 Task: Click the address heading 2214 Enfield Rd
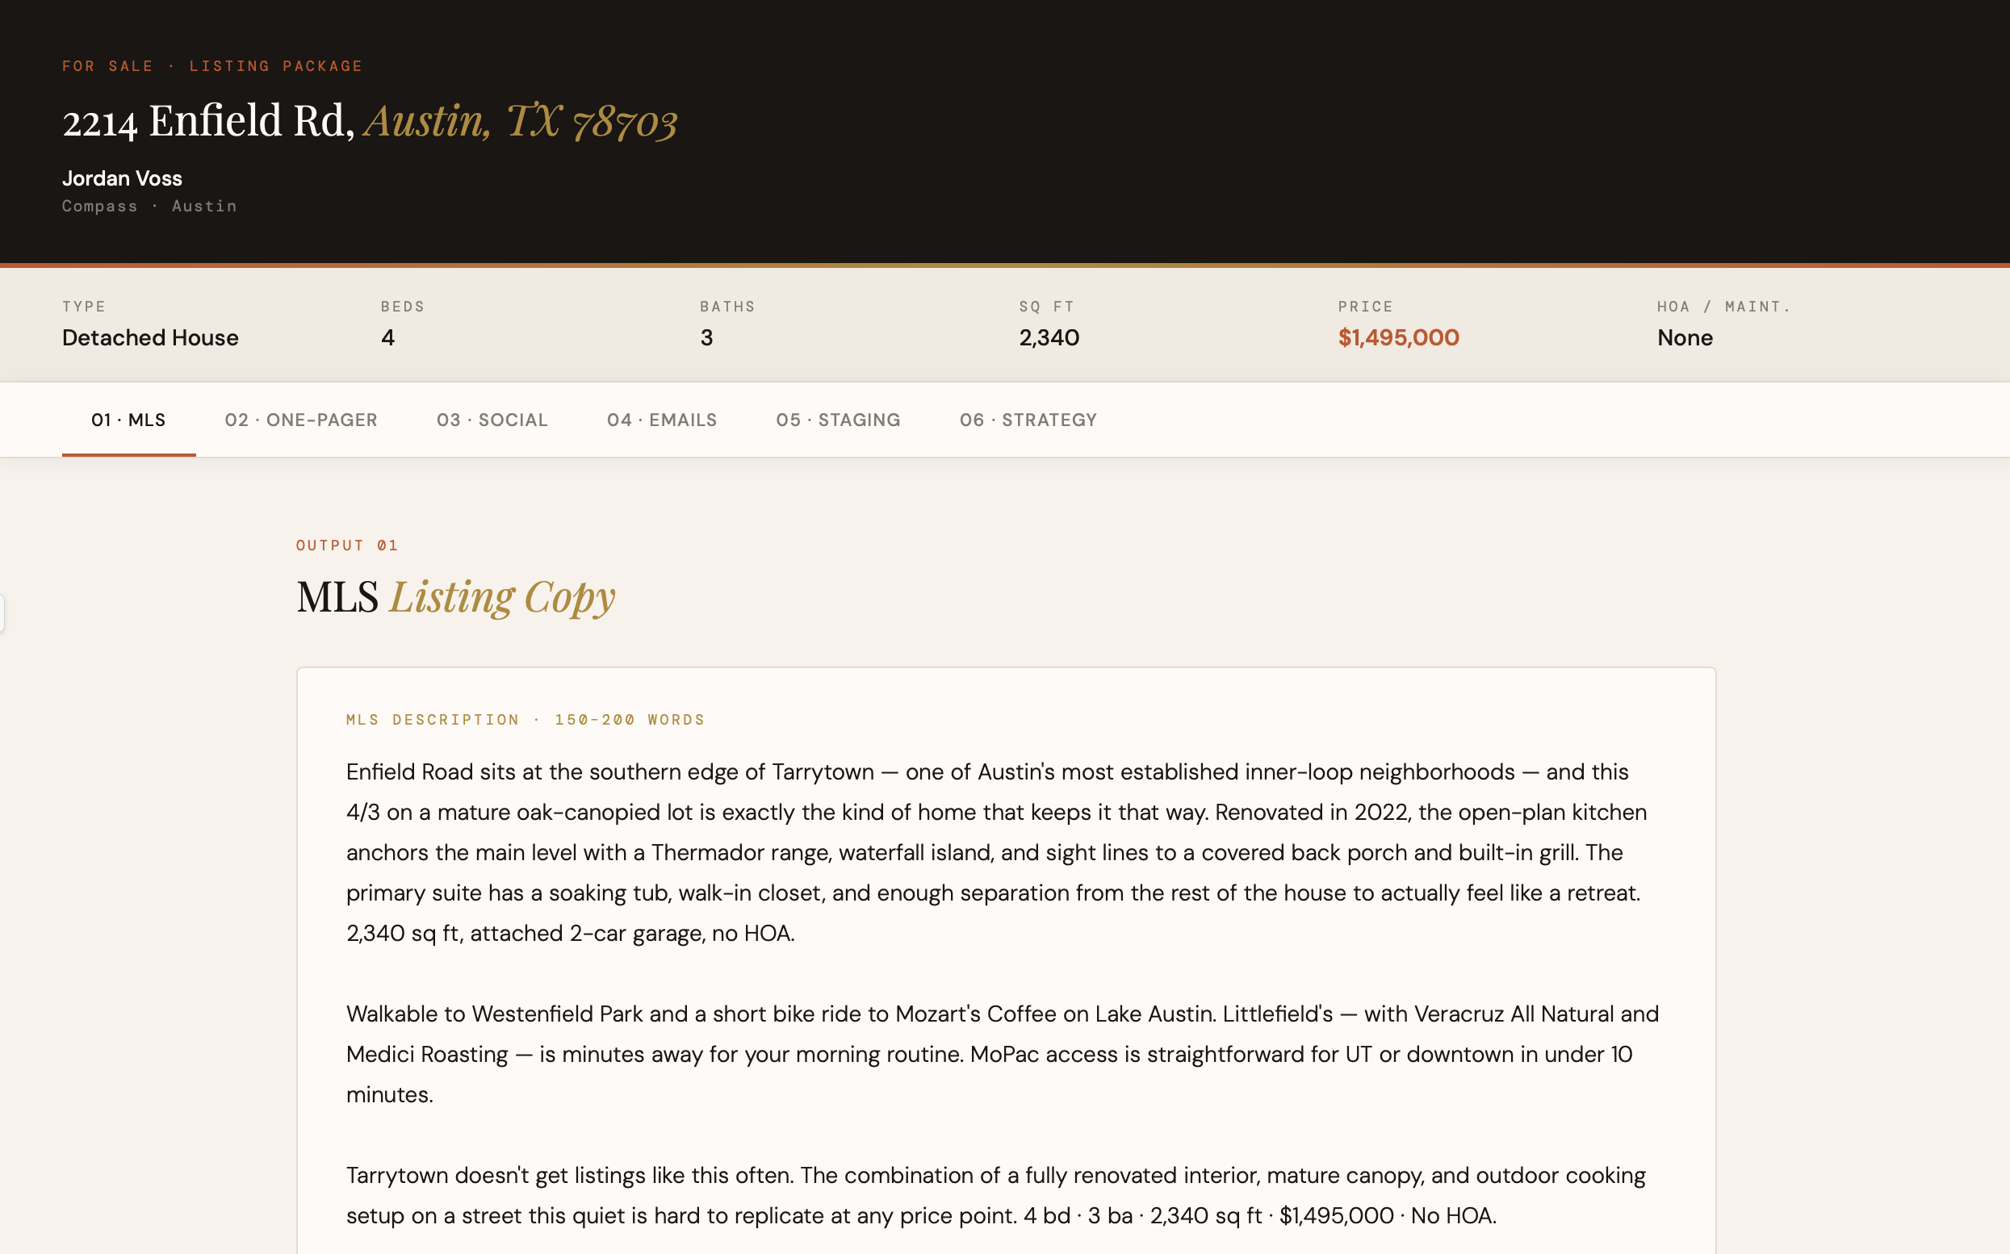[208, 121]
